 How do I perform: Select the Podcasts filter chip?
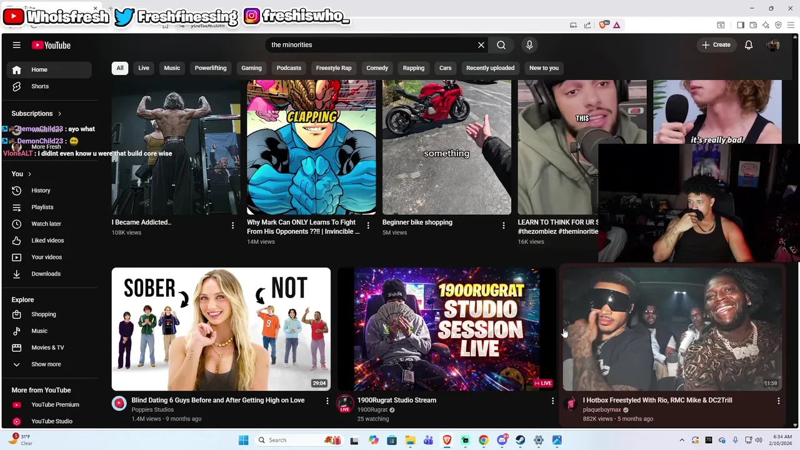(289, 68)
